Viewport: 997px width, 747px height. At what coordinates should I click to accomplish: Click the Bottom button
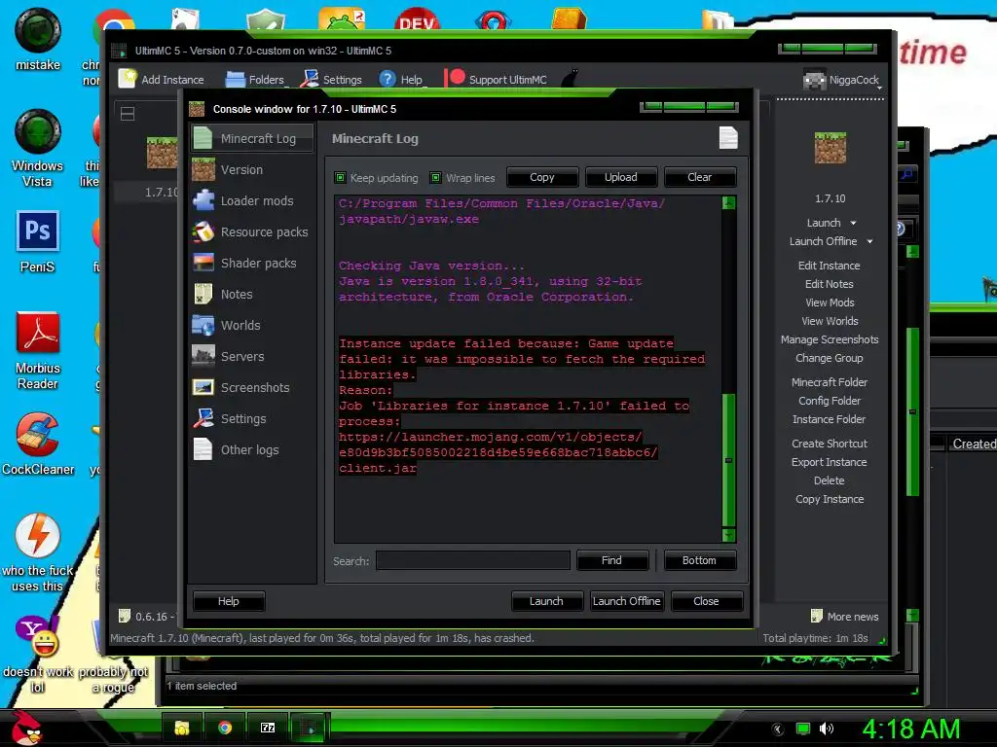(699, 560)
